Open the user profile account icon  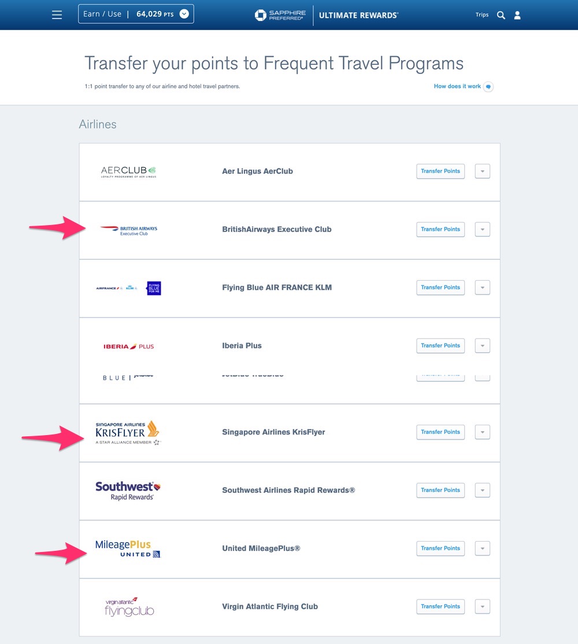pyautogui.click(x=517, y=15)
